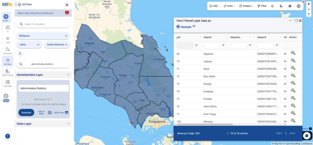
Task: Open the Draw dropdown menu
Action: [x=229, y=6]
